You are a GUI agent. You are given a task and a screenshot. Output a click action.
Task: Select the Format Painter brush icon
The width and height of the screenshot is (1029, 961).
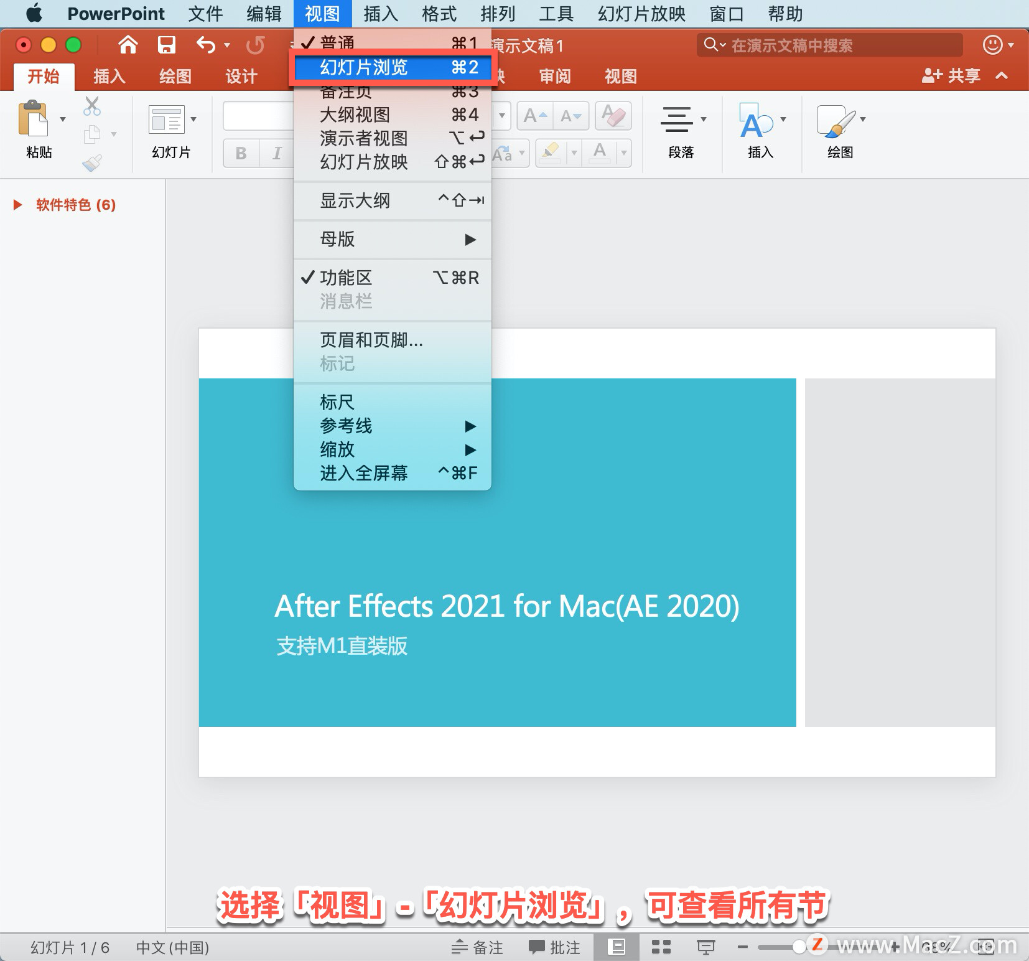click(92, 163)
